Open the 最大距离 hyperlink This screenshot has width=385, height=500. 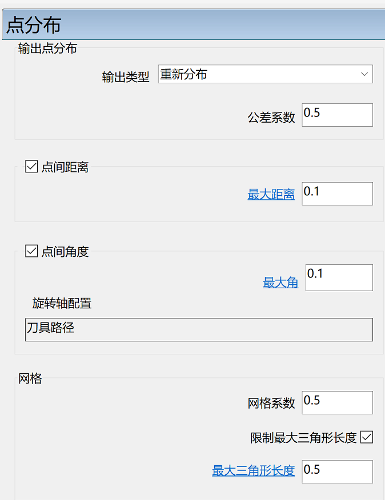[x=271, y=194]
